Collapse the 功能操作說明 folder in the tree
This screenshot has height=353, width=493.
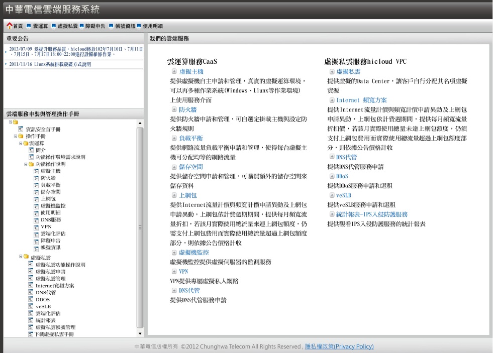(26, 164)
